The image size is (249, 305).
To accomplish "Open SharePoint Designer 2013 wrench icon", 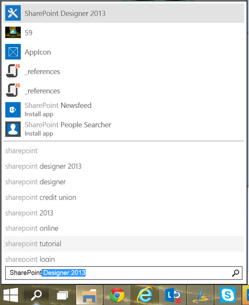I will pos(13,13).
